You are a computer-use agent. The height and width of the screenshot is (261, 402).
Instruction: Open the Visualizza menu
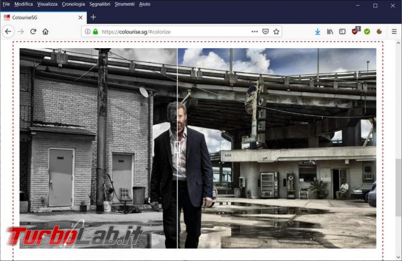click(47, 4)
